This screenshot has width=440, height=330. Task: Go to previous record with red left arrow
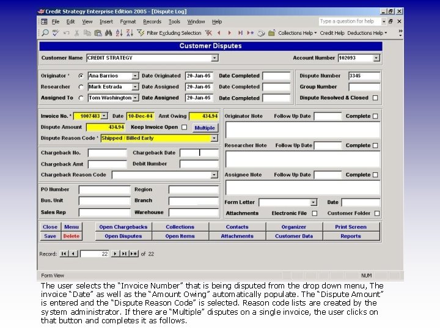click(x=219, y=33)
